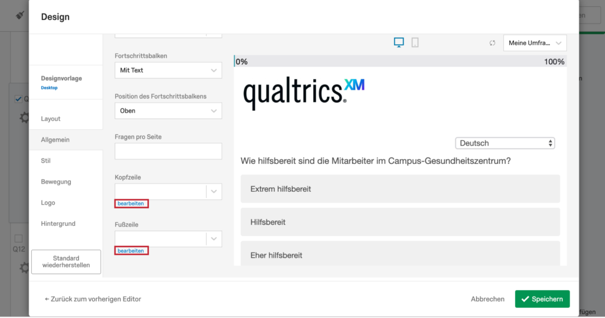Open the Layout section in sidebar
605x318 pixels.
[51, 119]
